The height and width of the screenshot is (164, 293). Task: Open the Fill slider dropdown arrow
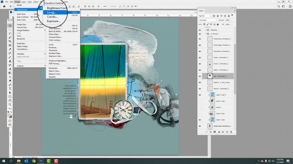click(231, 24)
